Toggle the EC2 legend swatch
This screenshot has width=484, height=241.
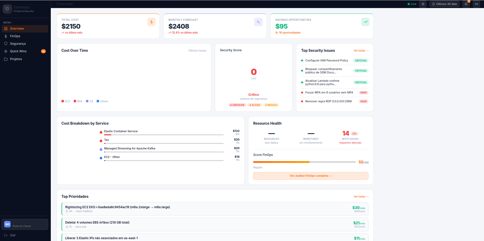63,101
